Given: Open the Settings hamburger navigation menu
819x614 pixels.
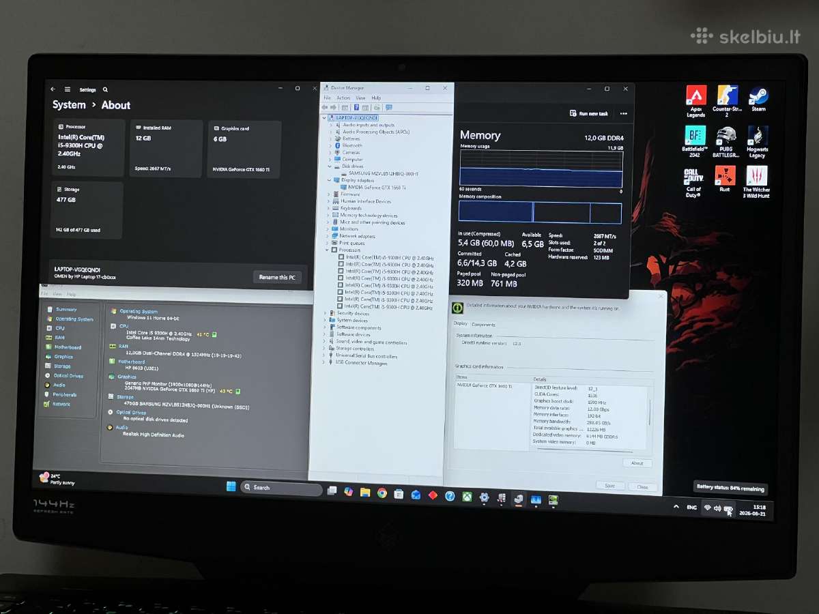Looking at the screenshot, I should click(x=68, y=89).
